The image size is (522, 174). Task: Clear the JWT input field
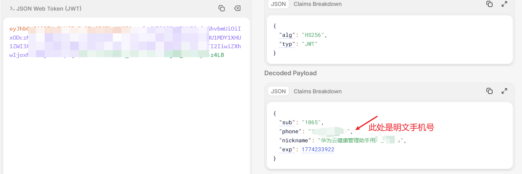237,8
